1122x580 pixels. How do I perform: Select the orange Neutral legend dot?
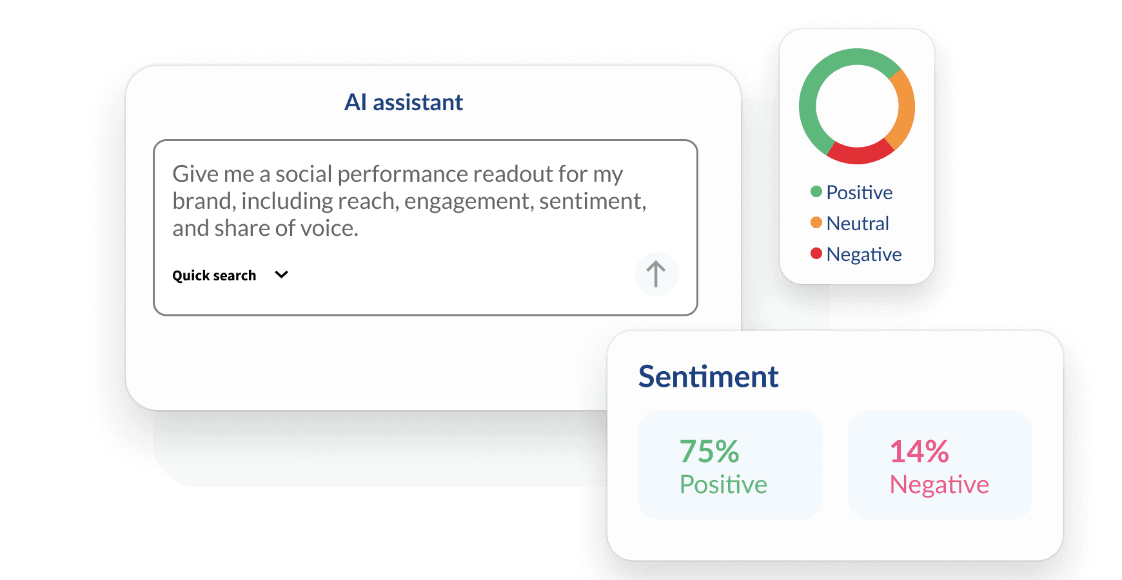click(x=816, y=222)
